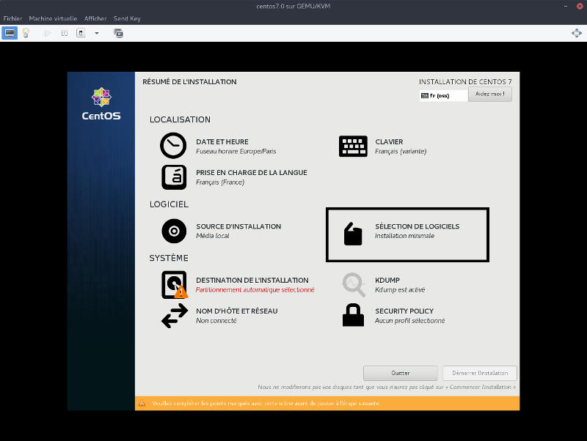The height and width of the screenshot is (441, 587).
Task: Shut down the virtual machine
Action: coord(81,33)
